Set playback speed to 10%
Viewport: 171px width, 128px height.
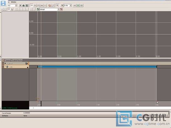(41, 5)
